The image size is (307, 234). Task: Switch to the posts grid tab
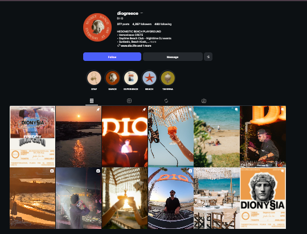point(92,101)
